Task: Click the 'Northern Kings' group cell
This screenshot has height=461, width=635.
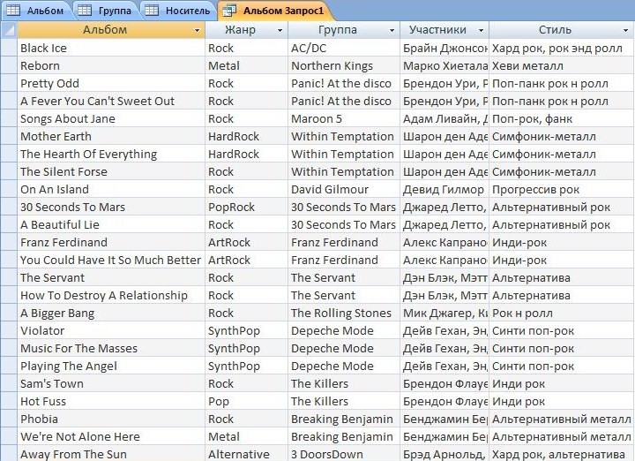Action: pos(344,65)
